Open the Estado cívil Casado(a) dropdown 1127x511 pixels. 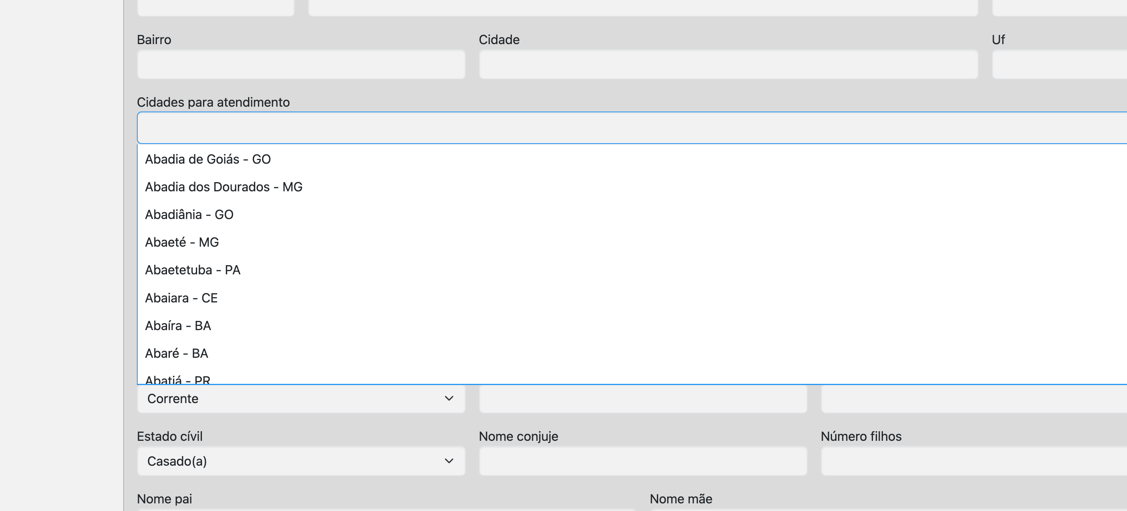(x=301, y=461)
